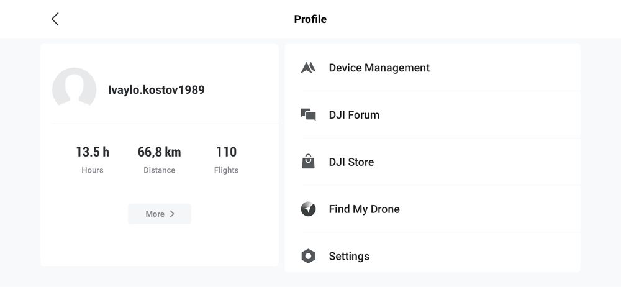This screenshot has width=621, height=287.
Task: Tap the username Ivaylo.kostov1989
Action: [x=156, y=90]
